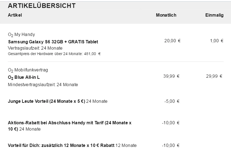Viewport: 231px width, 157px height.
Task: Click the Monatlich column header
Action: point(166,15)
